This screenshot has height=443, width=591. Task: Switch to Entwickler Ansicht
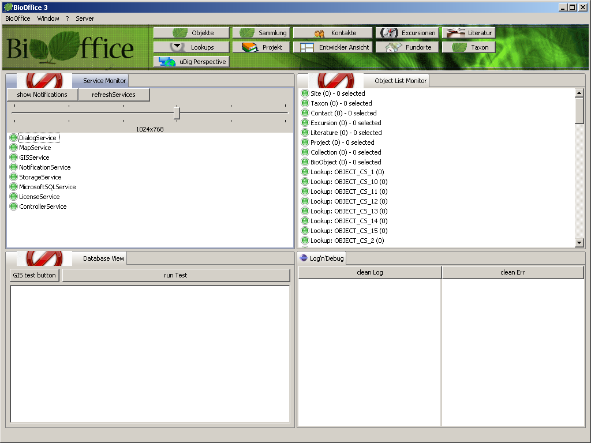pos(333,47)
